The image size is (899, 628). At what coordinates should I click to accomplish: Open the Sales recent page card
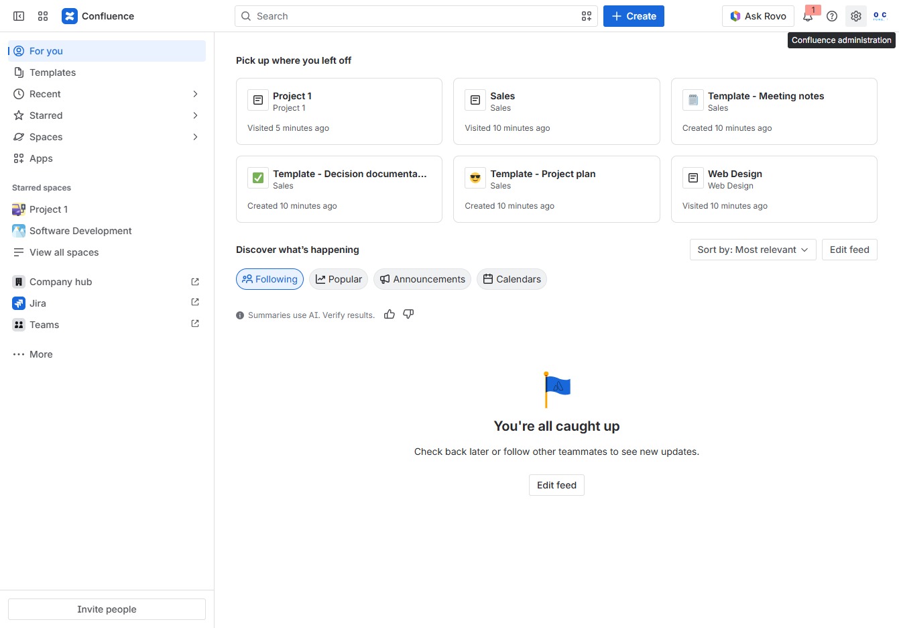click(x=556, y=111)
